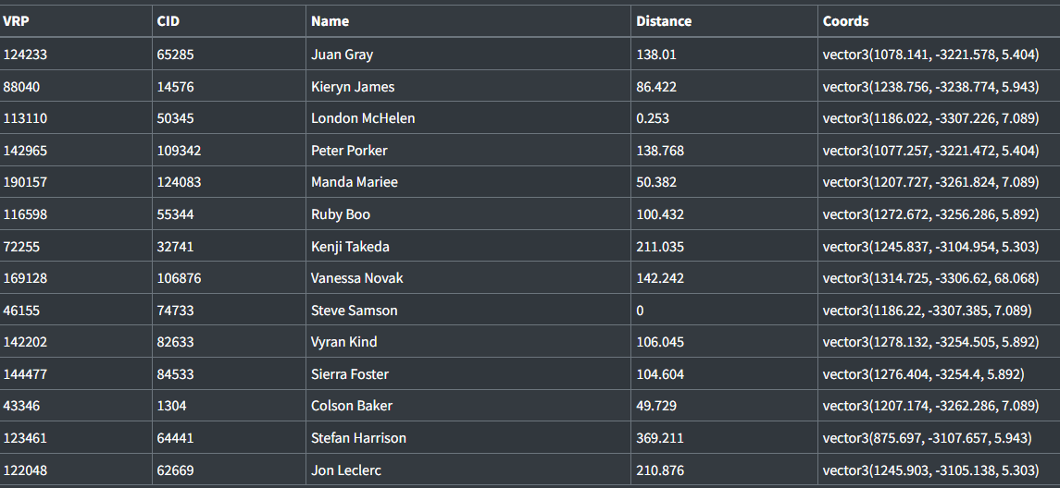Click the Name column header

(330, 20)
